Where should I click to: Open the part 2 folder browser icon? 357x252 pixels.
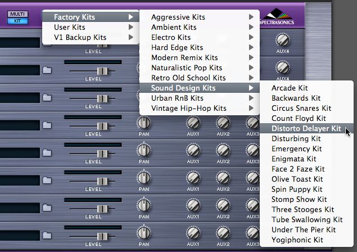47,70
